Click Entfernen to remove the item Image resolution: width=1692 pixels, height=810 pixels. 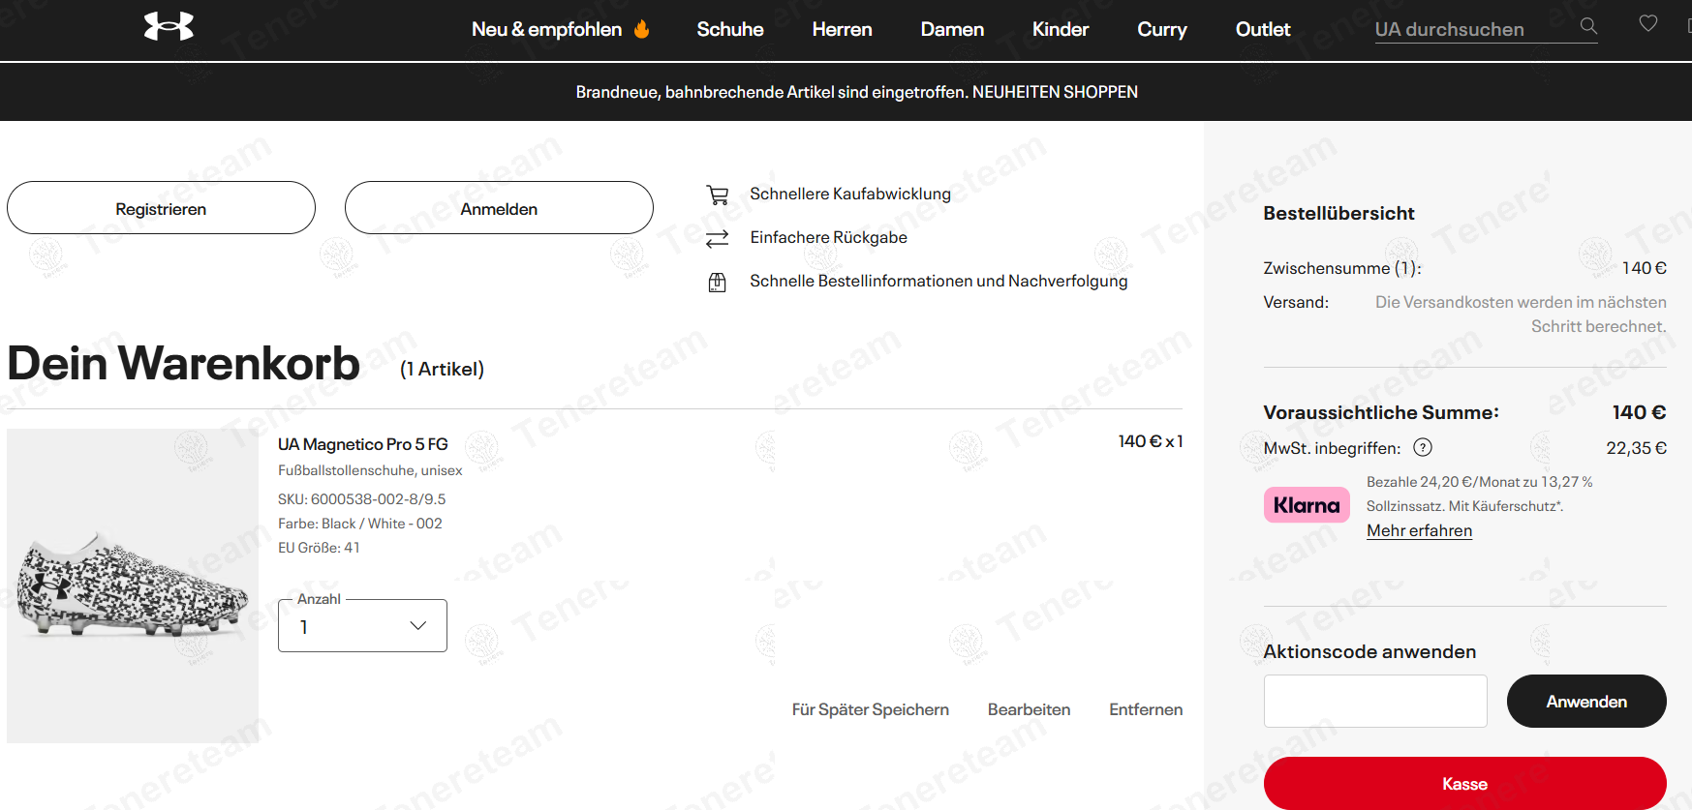click(x=1146, y=709)
